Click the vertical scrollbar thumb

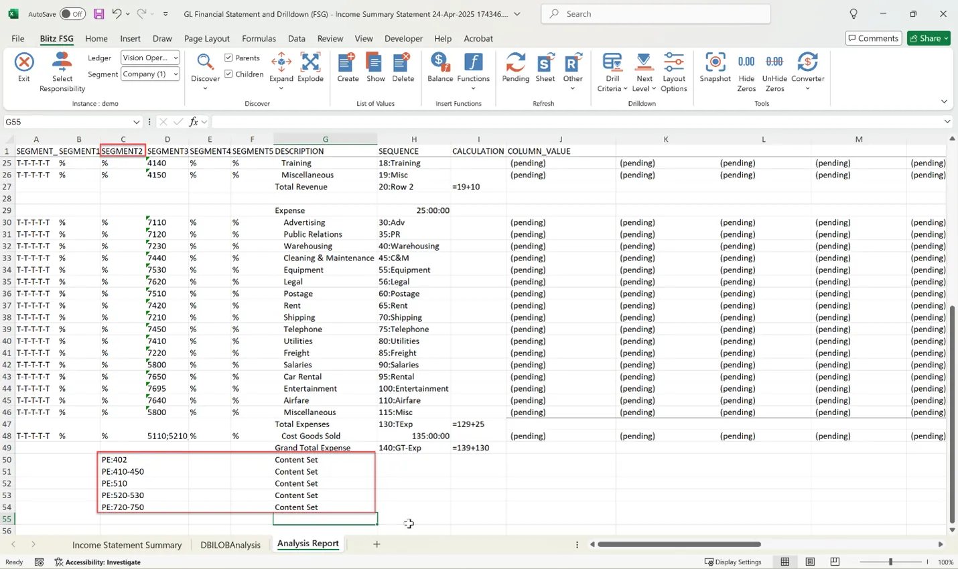coord(951,414)
